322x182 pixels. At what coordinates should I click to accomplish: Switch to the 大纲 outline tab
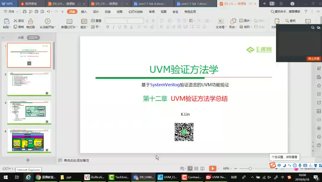20,38
